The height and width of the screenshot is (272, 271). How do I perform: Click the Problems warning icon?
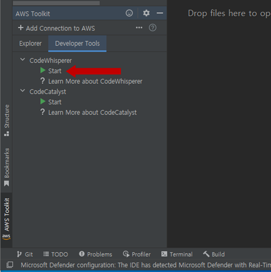tap(82, 254)
